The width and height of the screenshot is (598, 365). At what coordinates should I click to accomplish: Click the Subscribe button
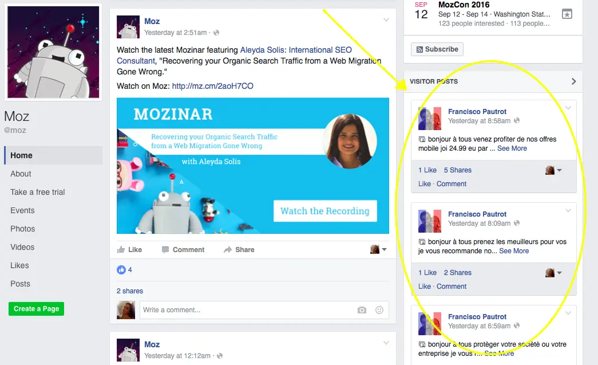click(437, 49)
